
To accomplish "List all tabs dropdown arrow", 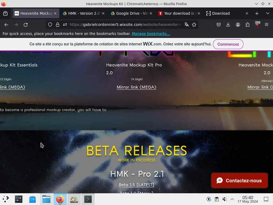I will [x=268, y=13].
